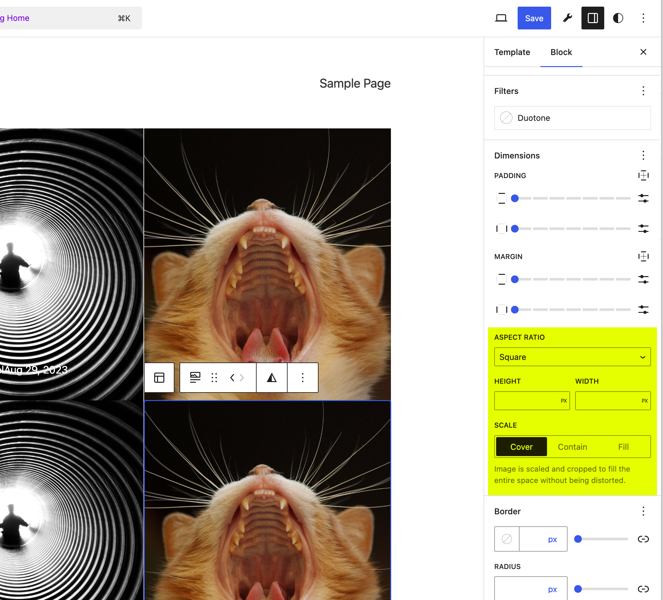Select the Replace image icon in the block toolbar
The width and height of the screenshot is (663, 600).
pyautogui.click(x=195, y=378)
